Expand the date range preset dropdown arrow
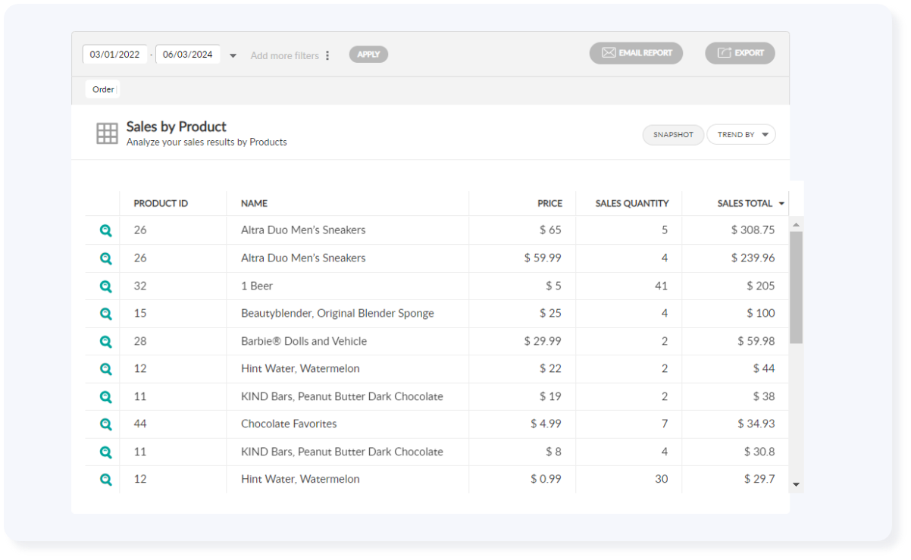This screenshot has width=911, height=560. [x=233, y=55]
